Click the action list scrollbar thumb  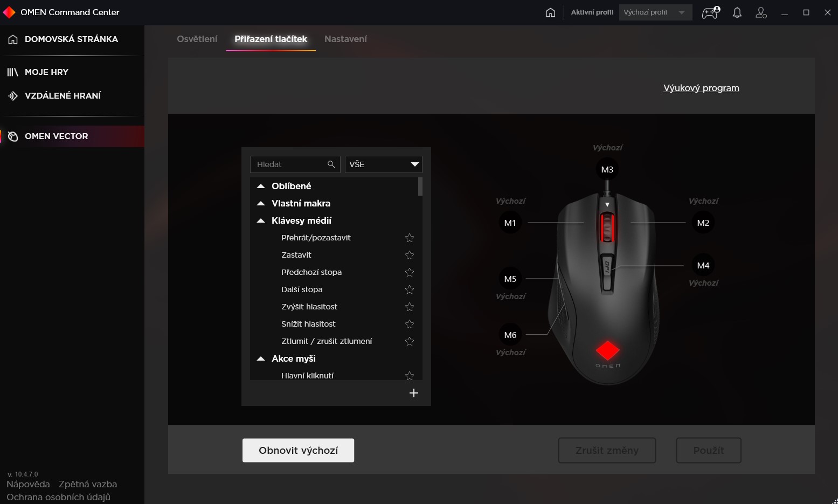[x=420, y=187]
